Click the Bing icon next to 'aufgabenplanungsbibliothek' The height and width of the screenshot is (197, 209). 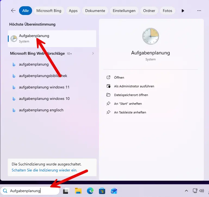[x=14, y=76]
